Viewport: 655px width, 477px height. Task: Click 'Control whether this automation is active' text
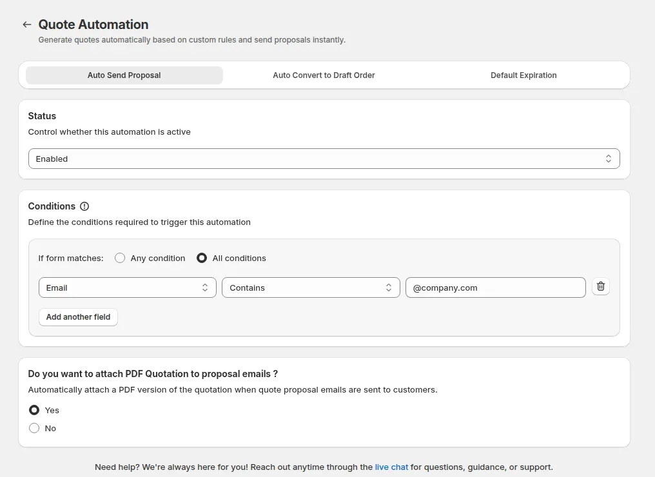[x=109, y=132]
